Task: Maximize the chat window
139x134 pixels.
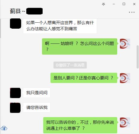Action: 124,4
